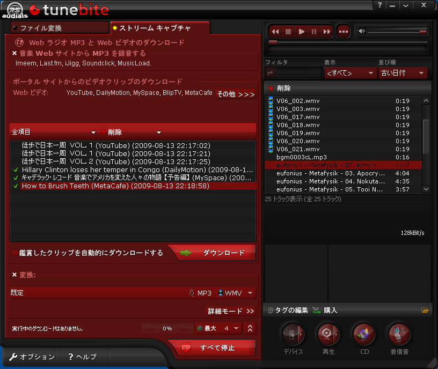Select V06_003.wmv in the track list
The image size is (438, 369).
click(x=343, y=109)
